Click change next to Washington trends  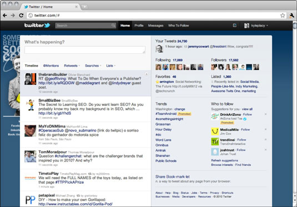pyautogui.click(x=180, y=109)
